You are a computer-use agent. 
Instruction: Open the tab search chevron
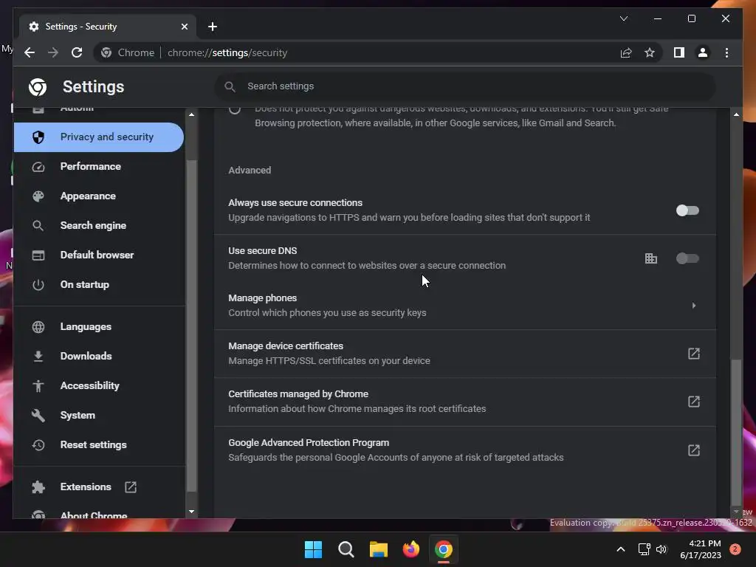click(623, 18)
